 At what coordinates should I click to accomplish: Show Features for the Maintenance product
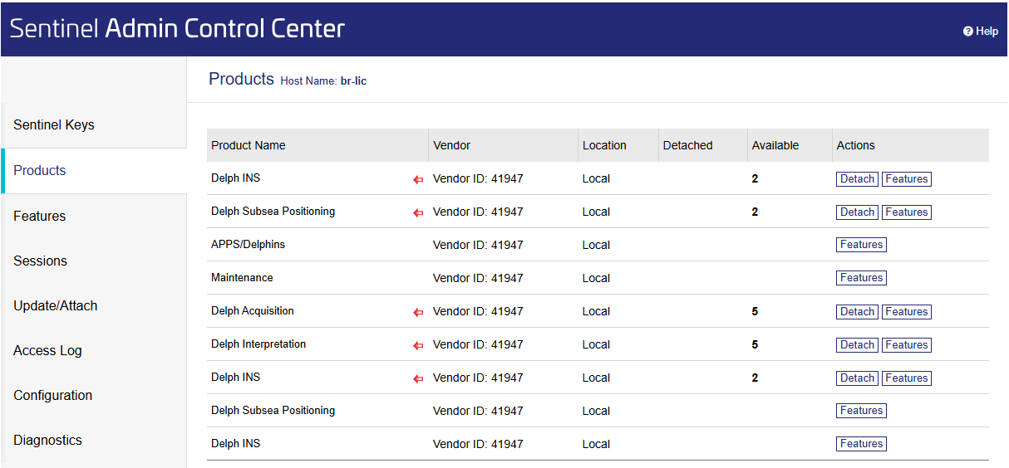(x=861, y=278)
